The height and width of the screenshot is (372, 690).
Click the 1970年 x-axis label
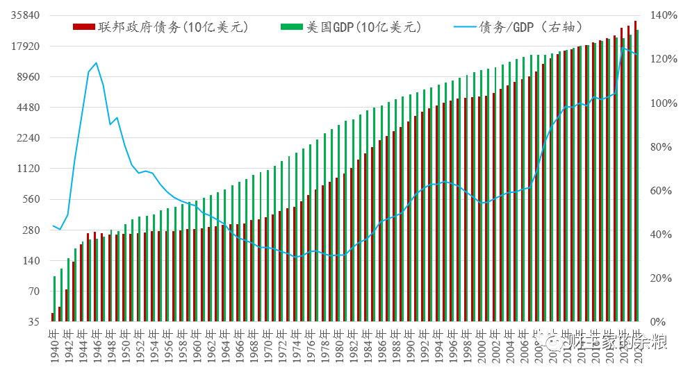268,346
